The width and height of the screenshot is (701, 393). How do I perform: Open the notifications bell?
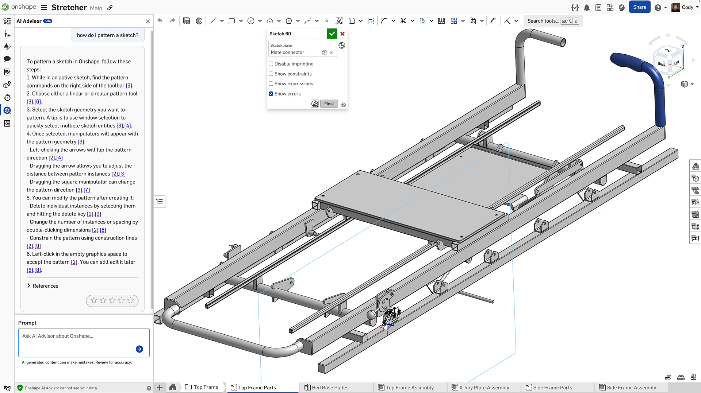587,8
